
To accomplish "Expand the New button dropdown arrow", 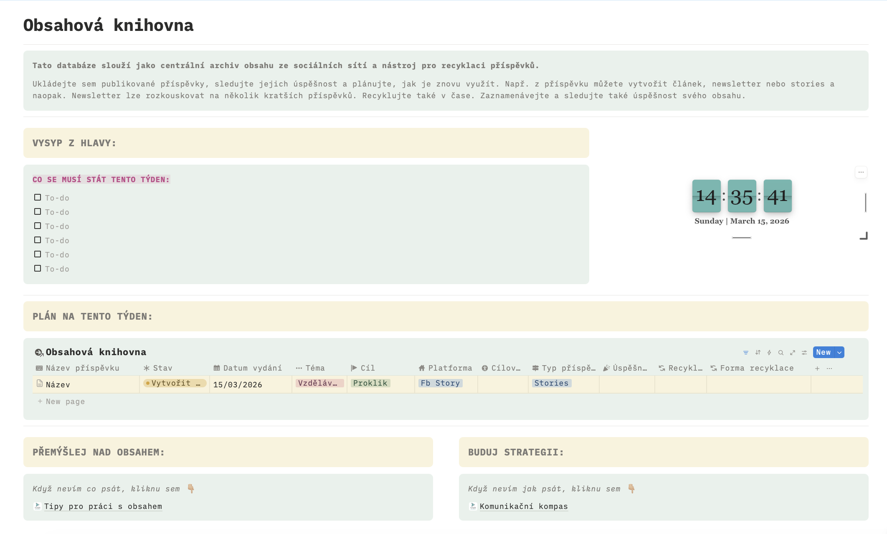I will click(839, 353).
